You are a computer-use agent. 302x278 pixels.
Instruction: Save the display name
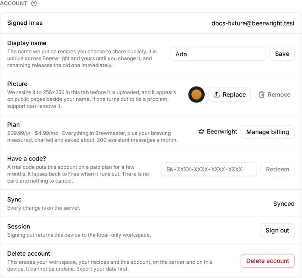pos(282,54)
